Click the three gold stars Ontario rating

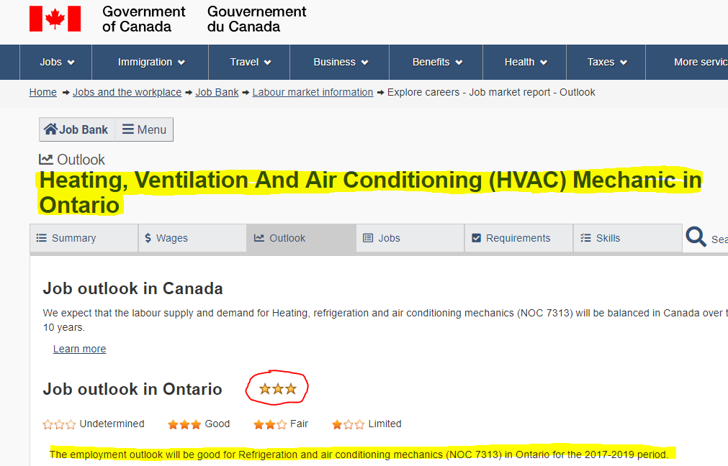278,388
